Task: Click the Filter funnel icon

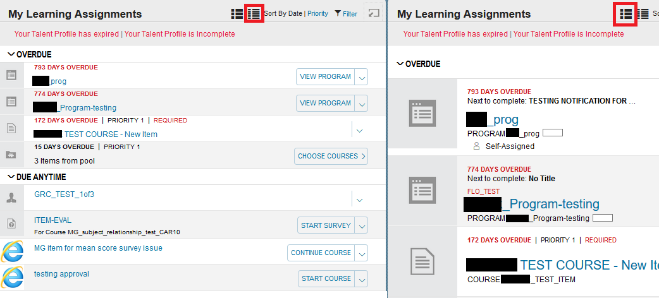Action: (x=338, y=13)
